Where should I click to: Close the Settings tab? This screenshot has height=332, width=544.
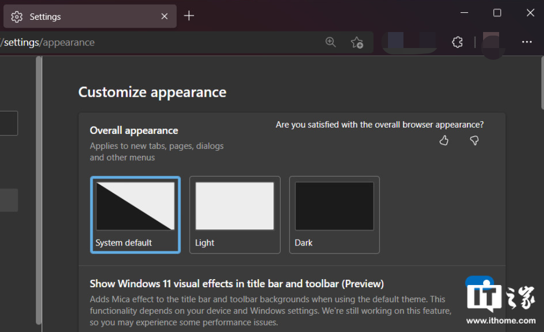(x=165, y=17)
